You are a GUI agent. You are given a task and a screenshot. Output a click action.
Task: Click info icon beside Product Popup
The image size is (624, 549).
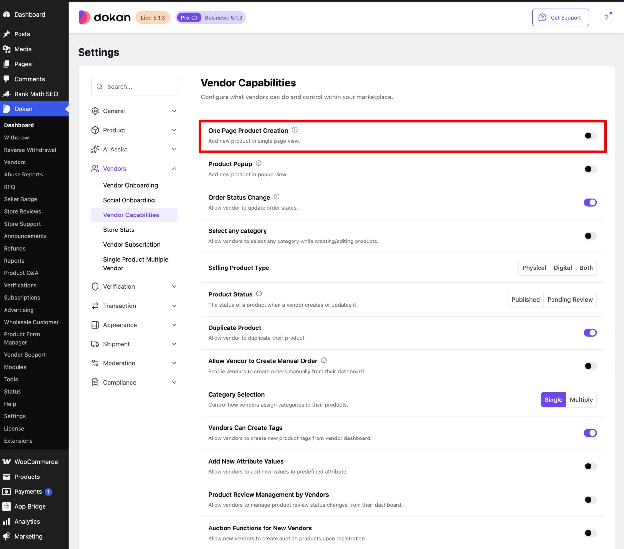[259, 163]
